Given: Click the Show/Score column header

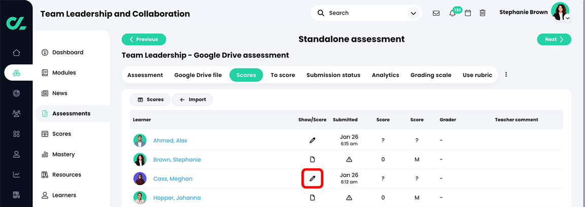Looking at the screenshot, I should point(312,120).
